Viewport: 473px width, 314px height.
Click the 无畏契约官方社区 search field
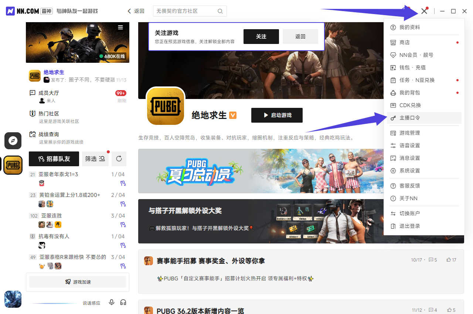pyautogui.click(x=185, y=11)
